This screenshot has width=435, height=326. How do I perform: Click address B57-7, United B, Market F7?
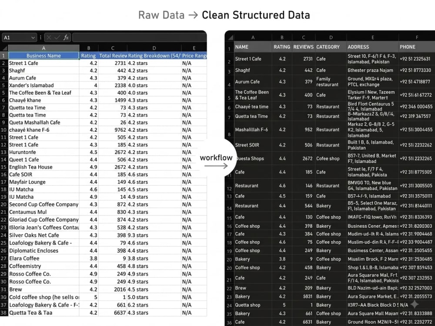point(373,159)
